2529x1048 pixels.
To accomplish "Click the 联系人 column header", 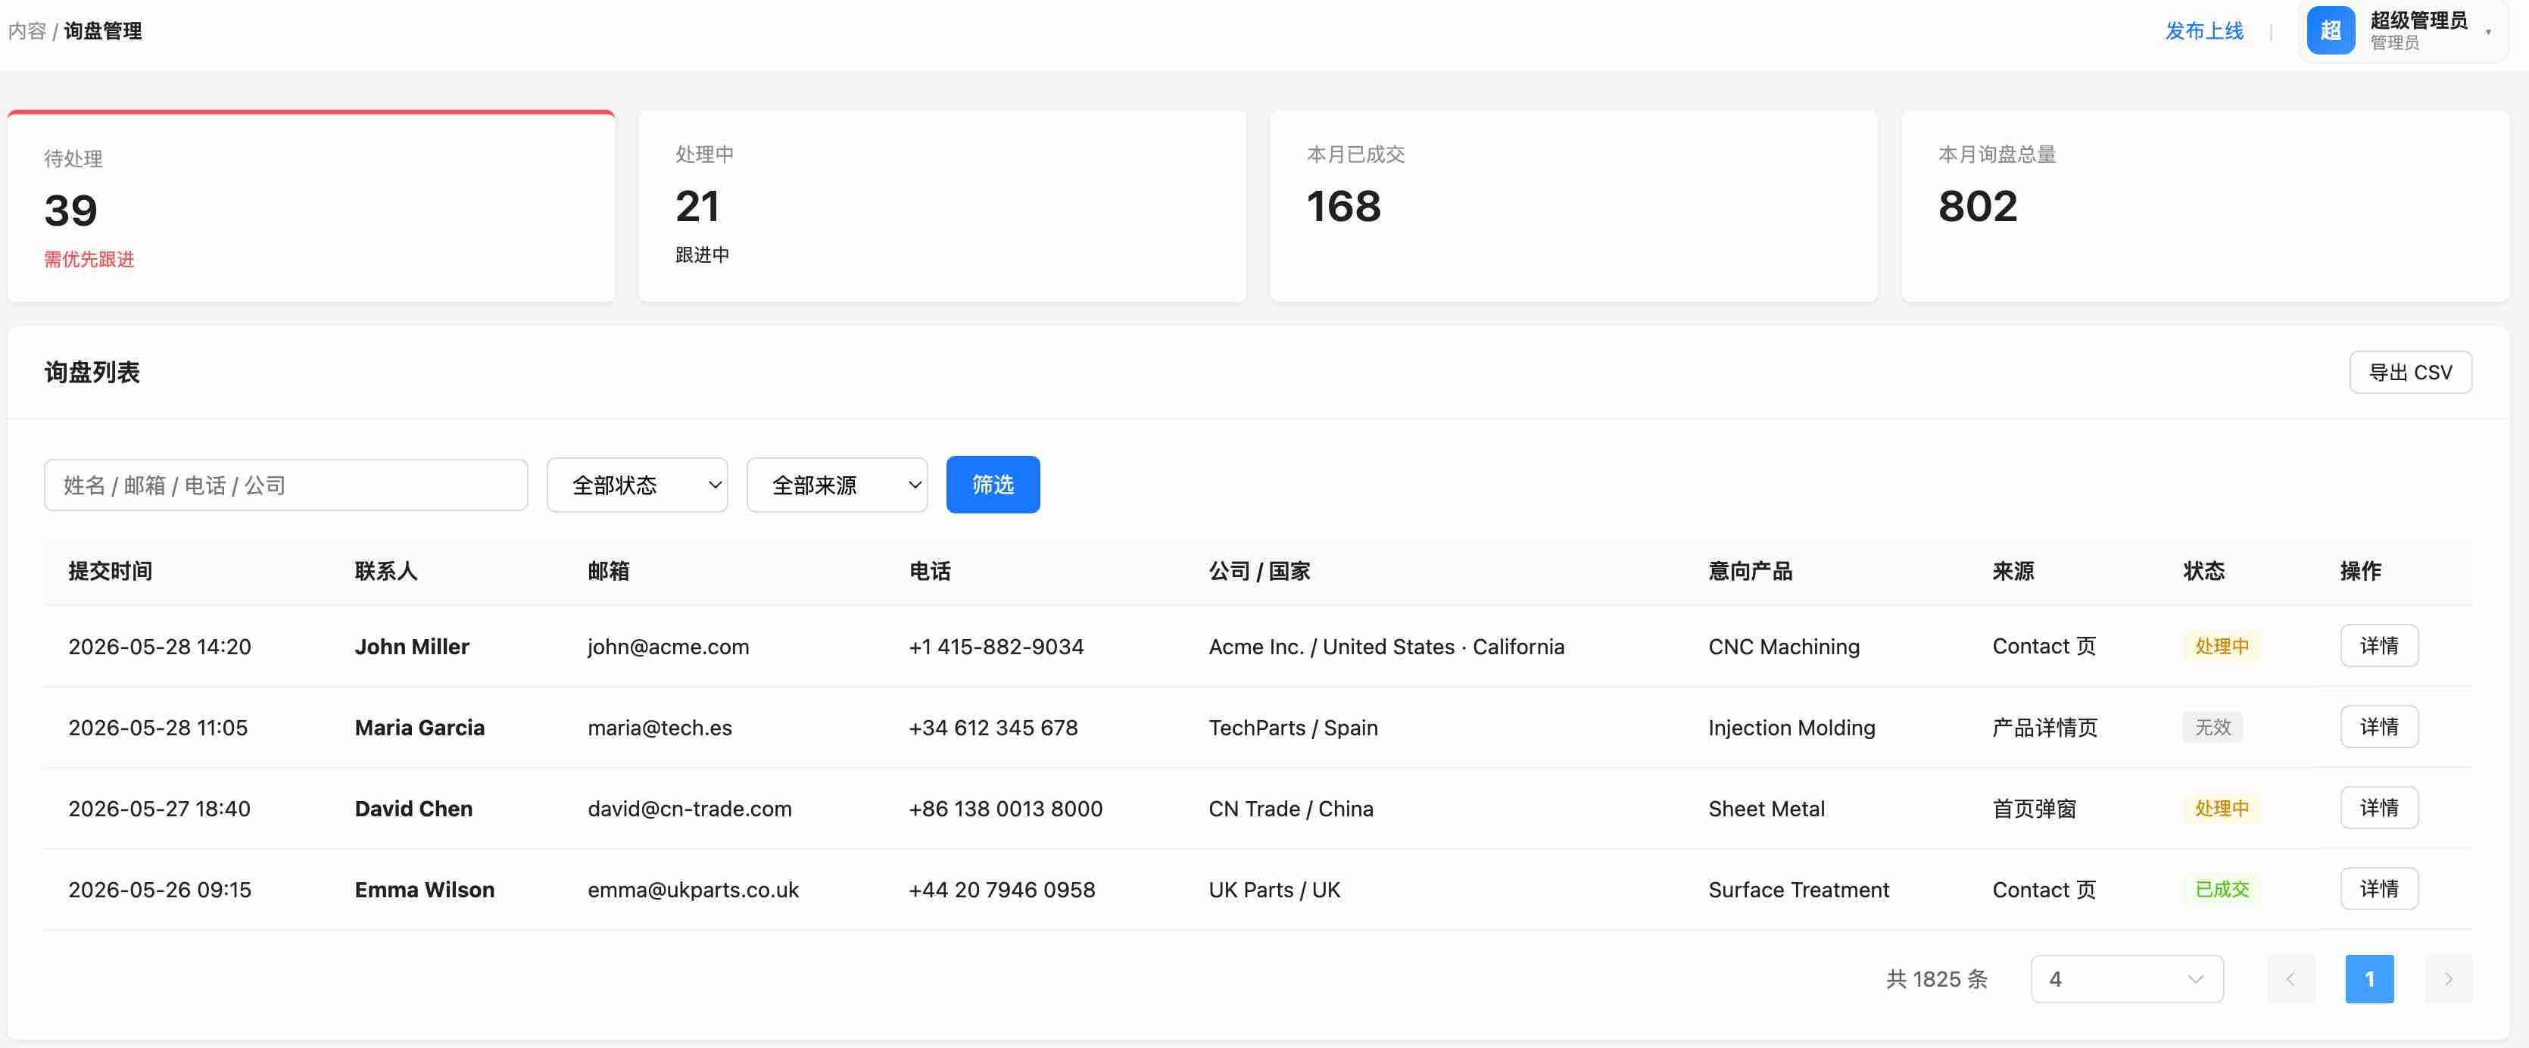I will [x=386, y=572].
